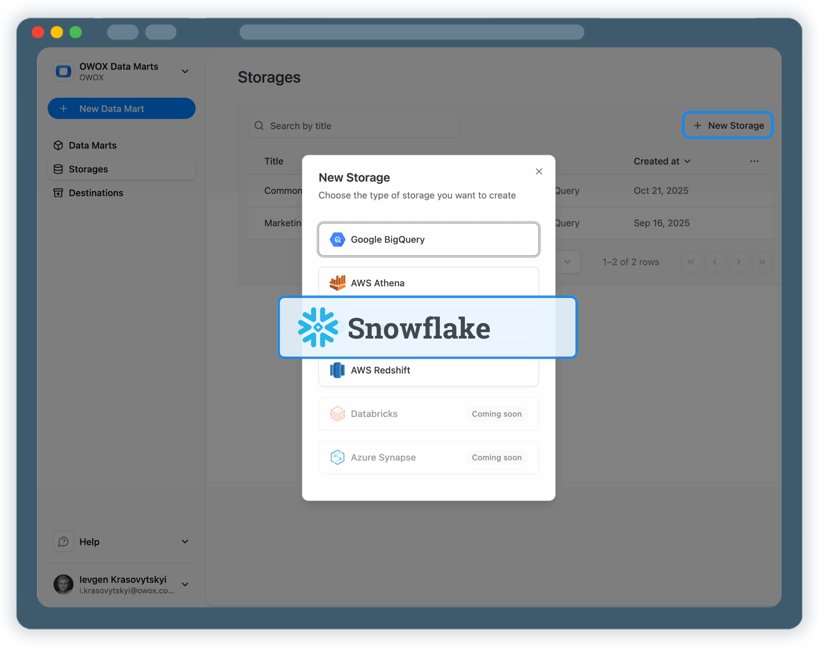This screenshot has height=666, width=819.
Task: Click the Data Marts cube icon in sidebar
Action: (58, 145)
